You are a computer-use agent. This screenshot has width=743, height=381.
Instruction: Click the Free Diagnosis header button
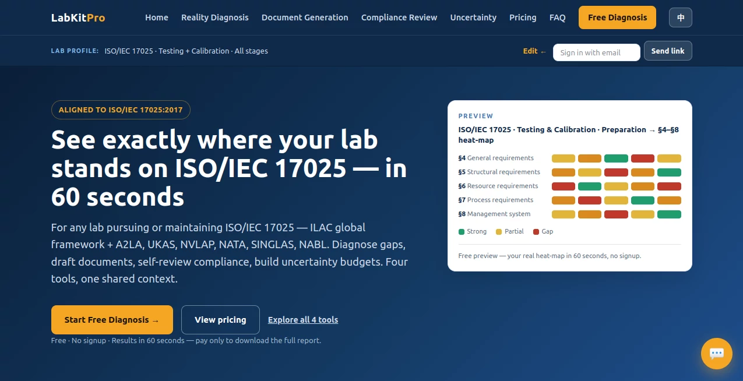pyautogui.click(x=617, y=17)
